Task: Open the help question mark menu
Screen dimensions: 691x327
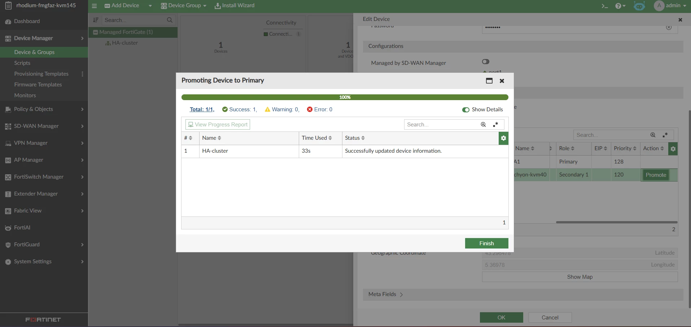Action: tap(620, 6)
